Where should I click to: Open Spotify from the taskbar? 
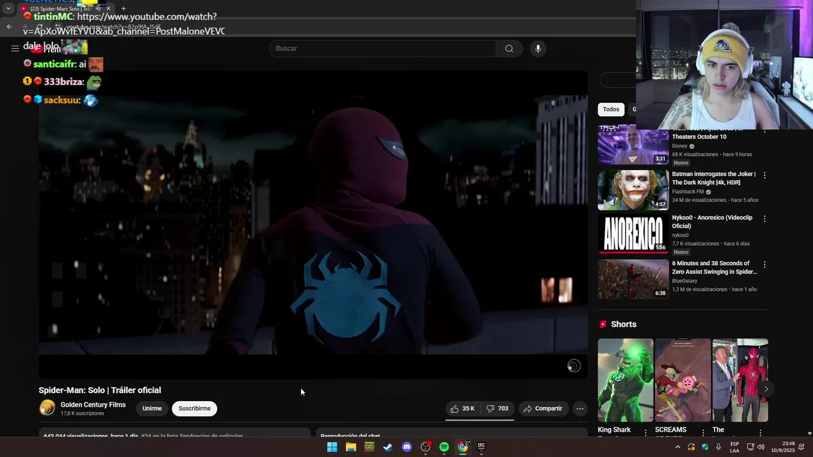(x=444, y=447)
